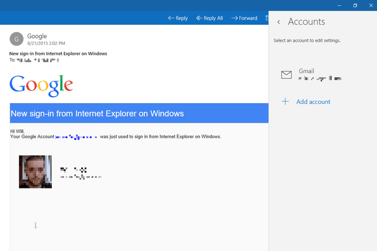Click the colorful Google logo image
The height and width of the screenshot is (251, 377).
(x=41, y=86)
